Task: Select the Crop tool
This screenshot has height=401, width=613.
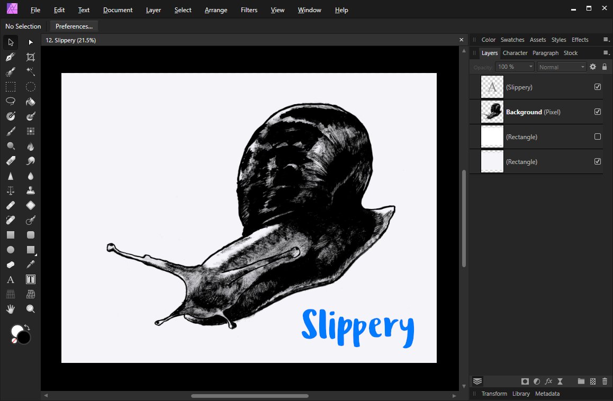Action: coord(31,57)
